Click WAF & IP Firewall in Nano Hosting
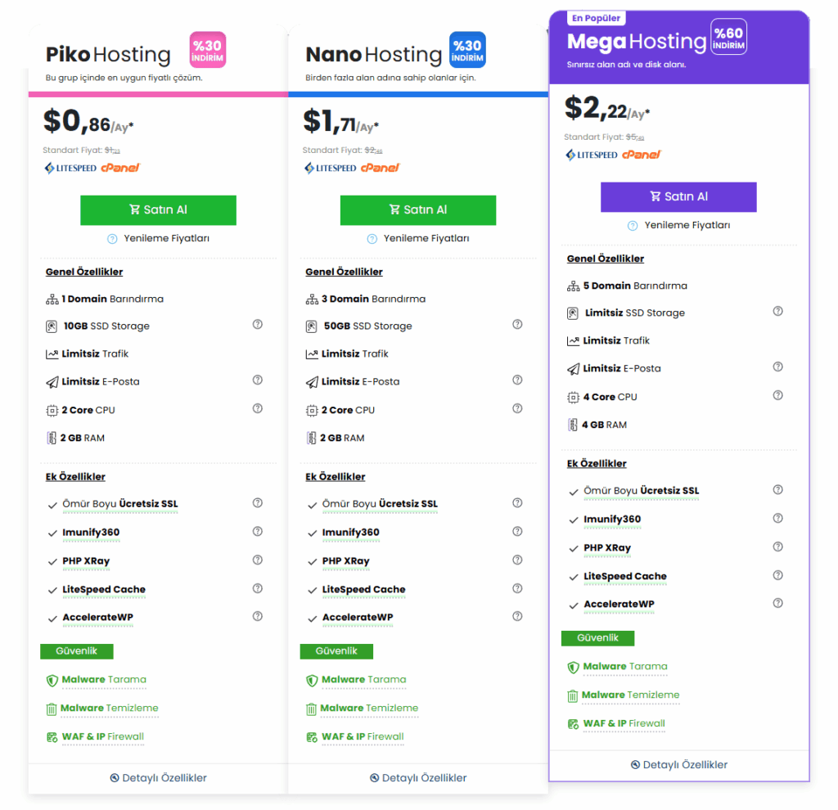838x810 pixels. pos(363,736)
